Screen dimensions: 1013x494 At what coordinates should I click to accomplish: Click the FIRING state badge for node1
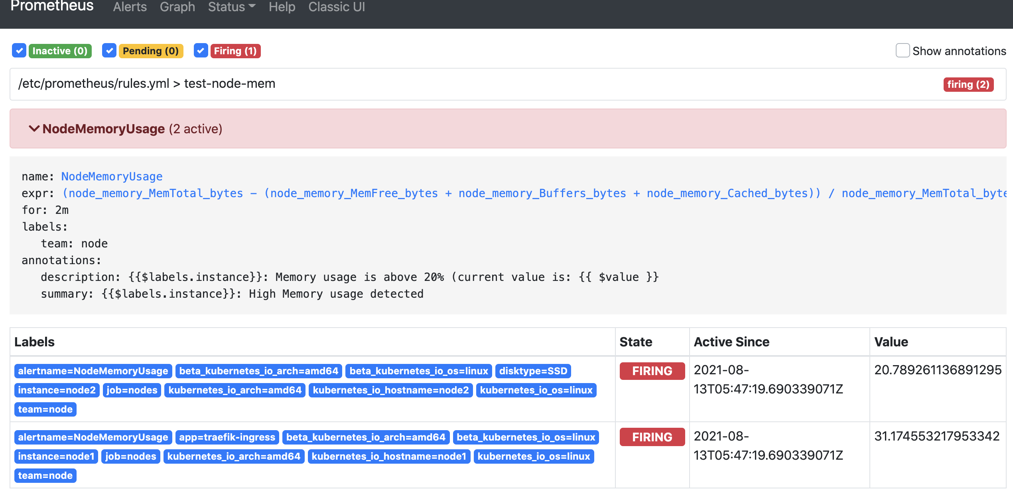[652, 437]
